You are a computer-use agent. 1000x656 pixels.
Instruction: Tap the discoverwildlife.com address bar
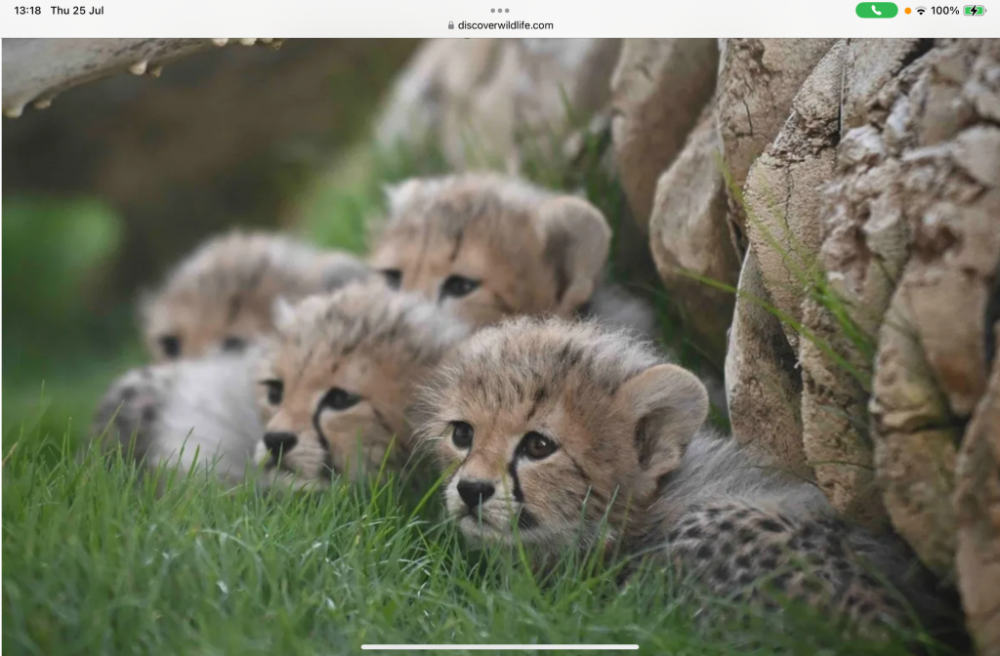(501, 25)
